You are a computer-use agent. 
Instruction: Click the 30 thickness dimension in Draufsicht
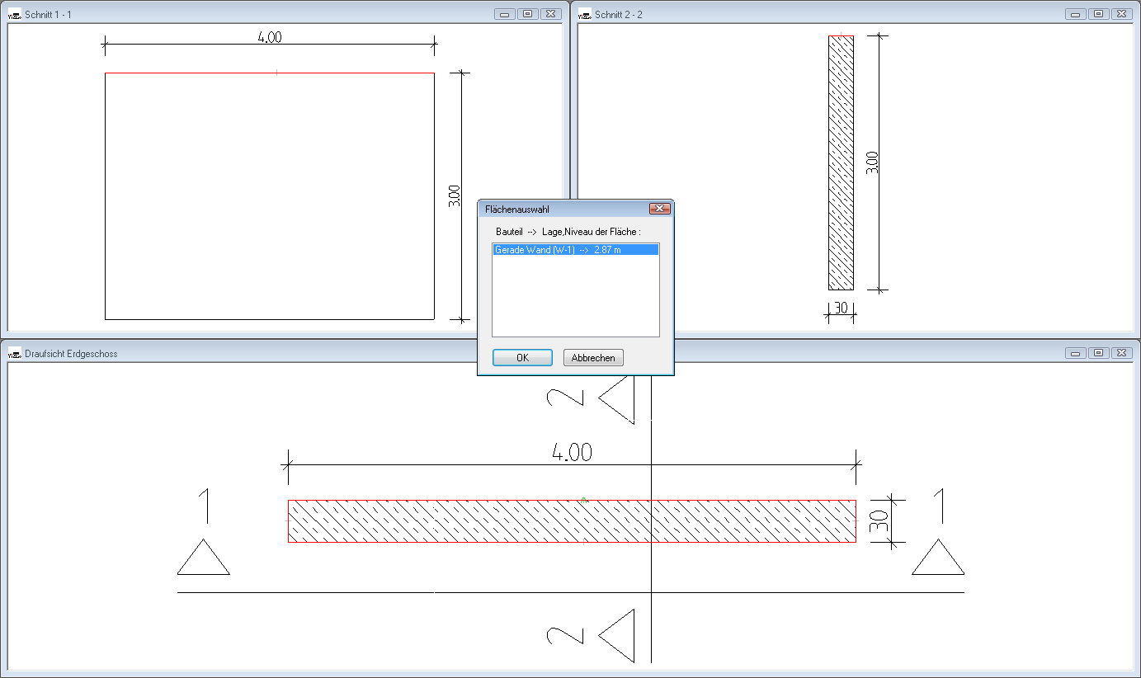point(879,521)
